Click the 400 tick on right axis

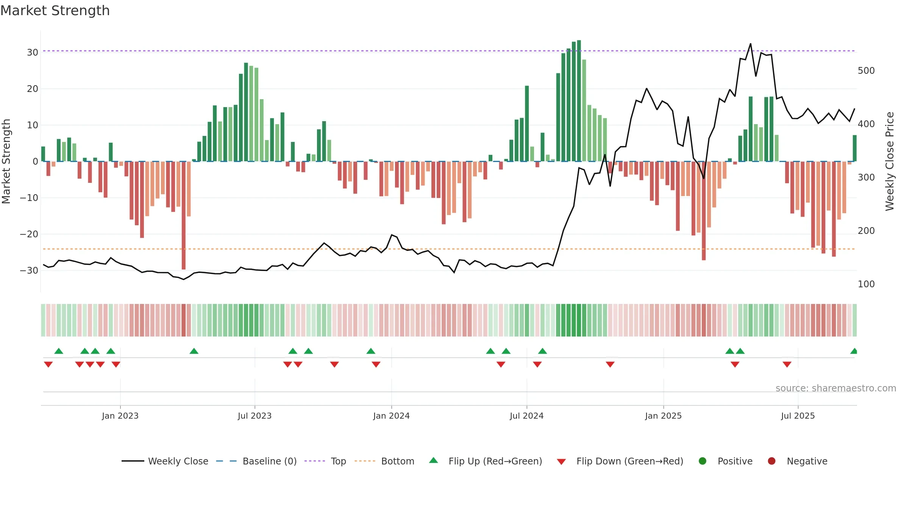pyautogui.click(x=866, y=124)
